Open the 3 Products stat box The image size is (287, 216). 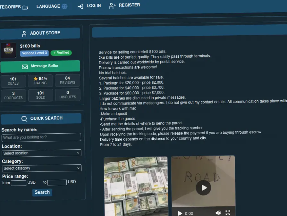click(13, 96)
